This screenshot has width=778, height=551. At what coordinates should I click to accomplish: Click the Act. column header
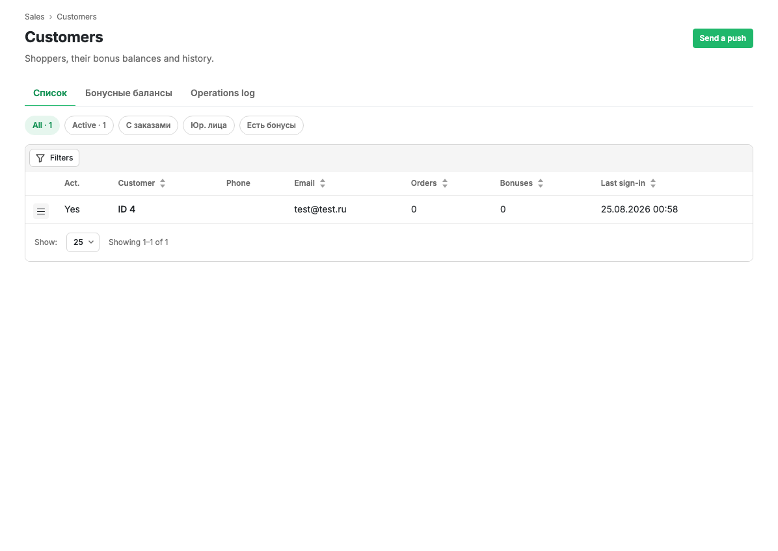point(72,183)
